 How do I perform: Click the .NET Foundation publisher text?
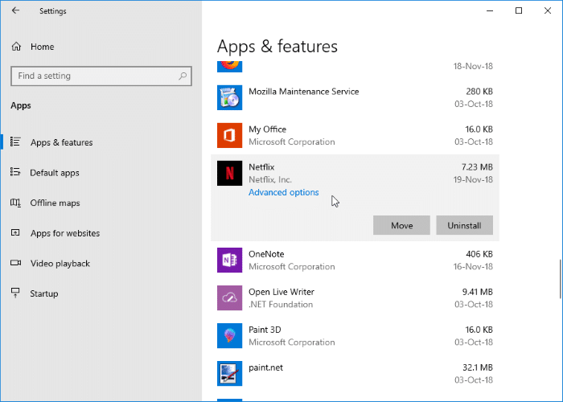[281, 305]
